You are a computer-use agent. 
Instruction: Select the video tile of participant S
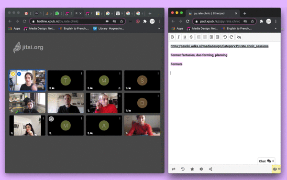(x=142, y=80)
